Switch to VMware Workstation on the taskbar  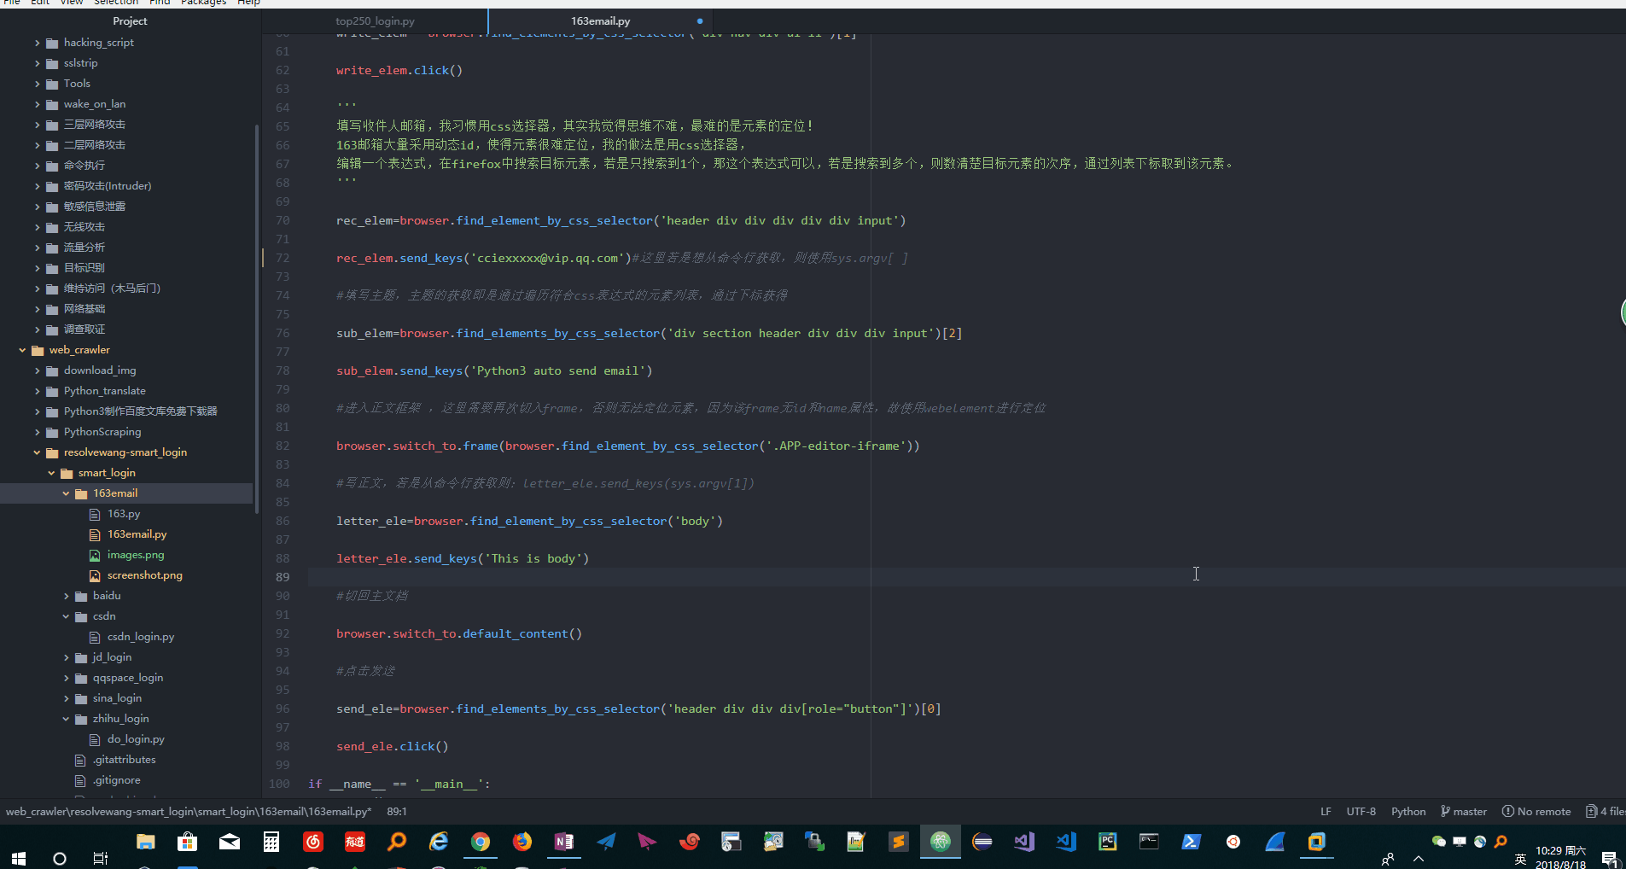pyautogui.click(x=1317, y=843)
